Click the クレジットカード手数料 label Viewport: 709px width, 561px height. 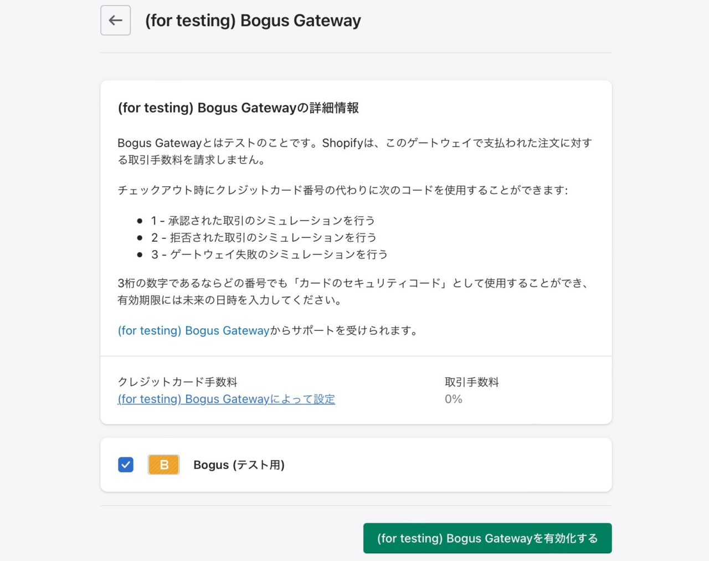point(177,382)
